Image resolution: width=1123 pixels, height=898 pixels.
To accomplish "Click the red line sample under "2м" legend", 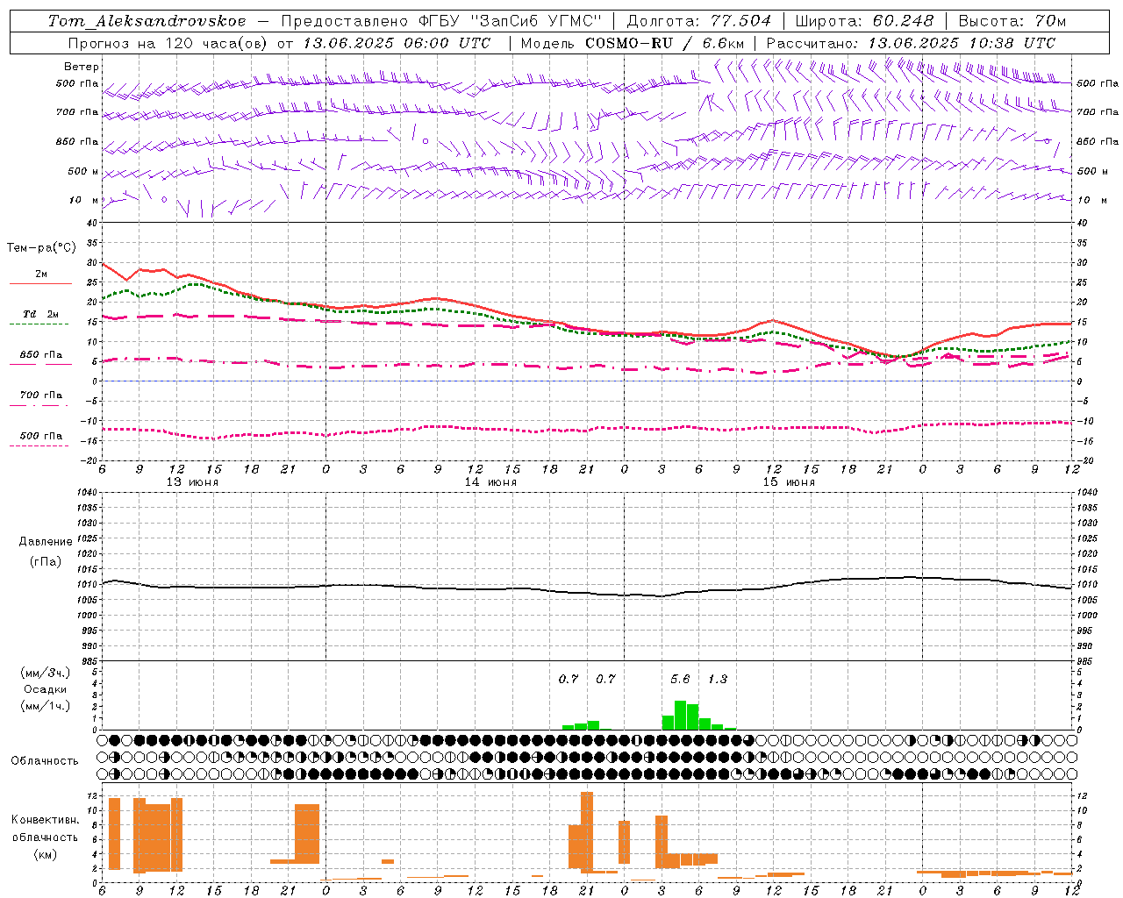I will point(41,284).
